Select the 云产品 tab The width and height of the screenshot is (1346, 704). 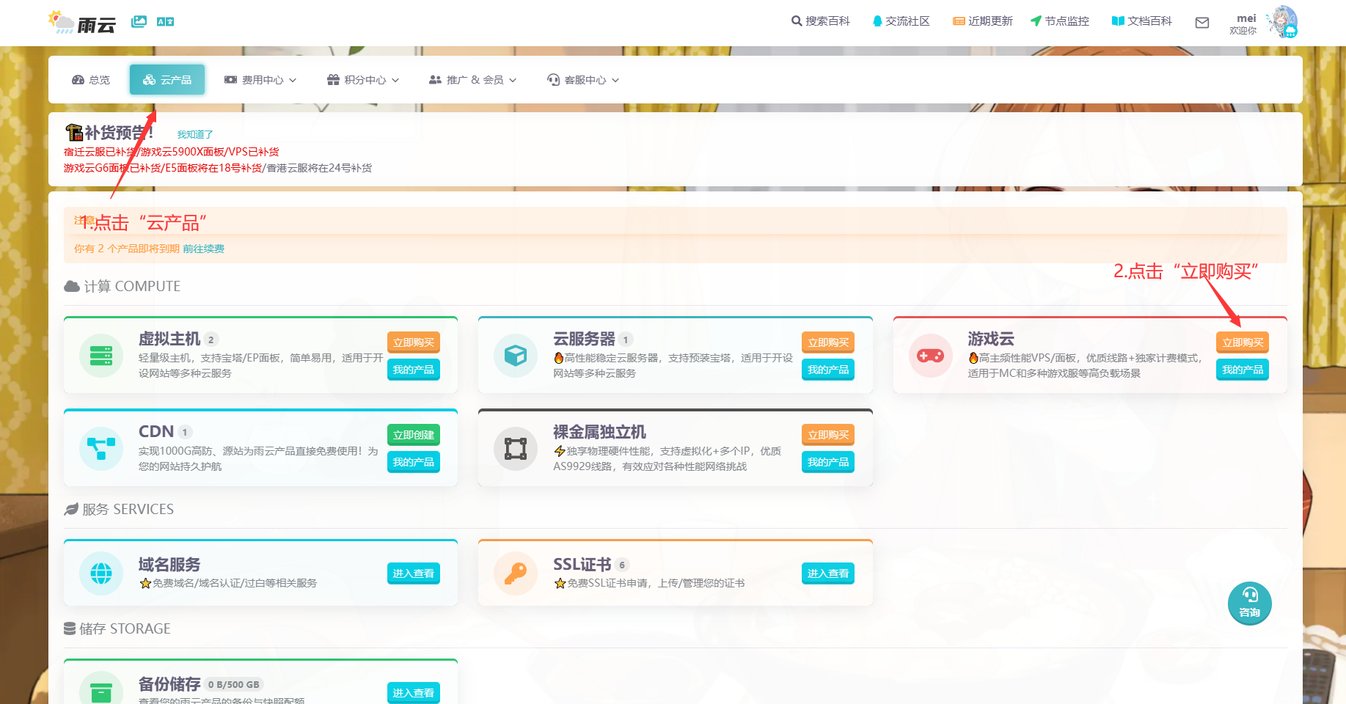(167, 80)
